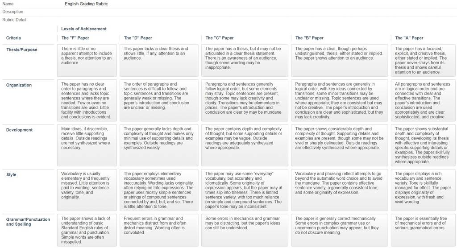457x248 pixels.
Task: Select the Thesis/Purpose "F" Paper cell
Action: pos(87,60)
